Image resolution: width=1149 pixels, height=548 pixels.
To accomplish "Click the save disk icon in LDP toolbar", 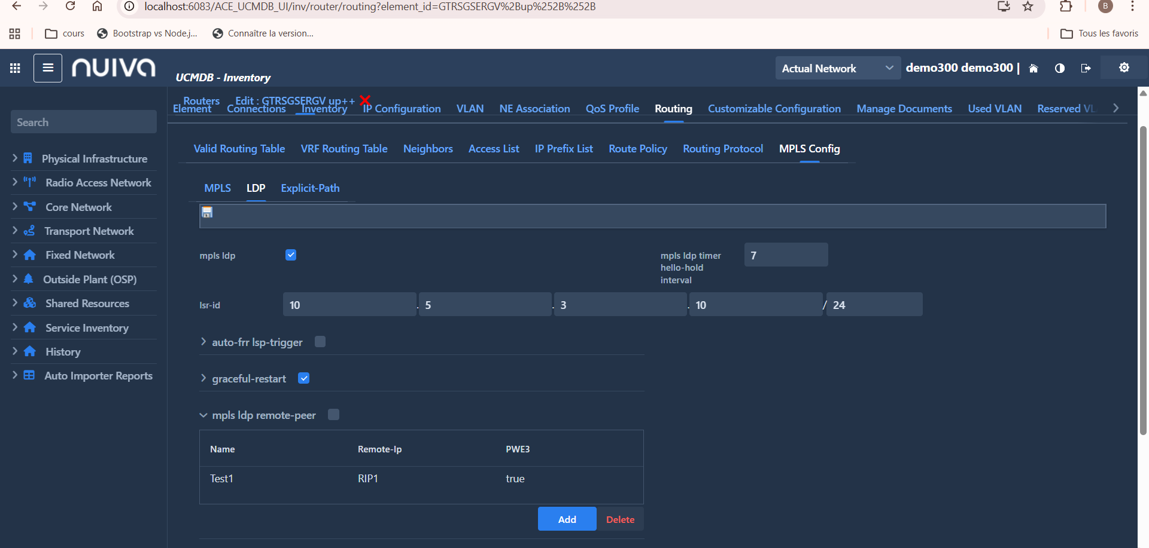I will 207,213.
